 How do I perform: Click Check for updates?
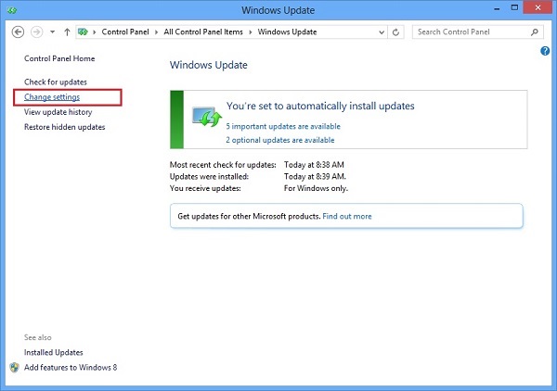[55, 82]
